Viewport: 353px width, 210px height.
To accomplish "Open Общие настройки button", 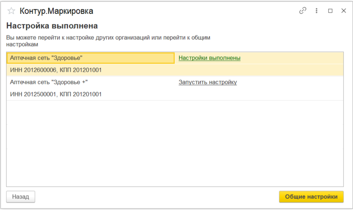I will (311, 197).
